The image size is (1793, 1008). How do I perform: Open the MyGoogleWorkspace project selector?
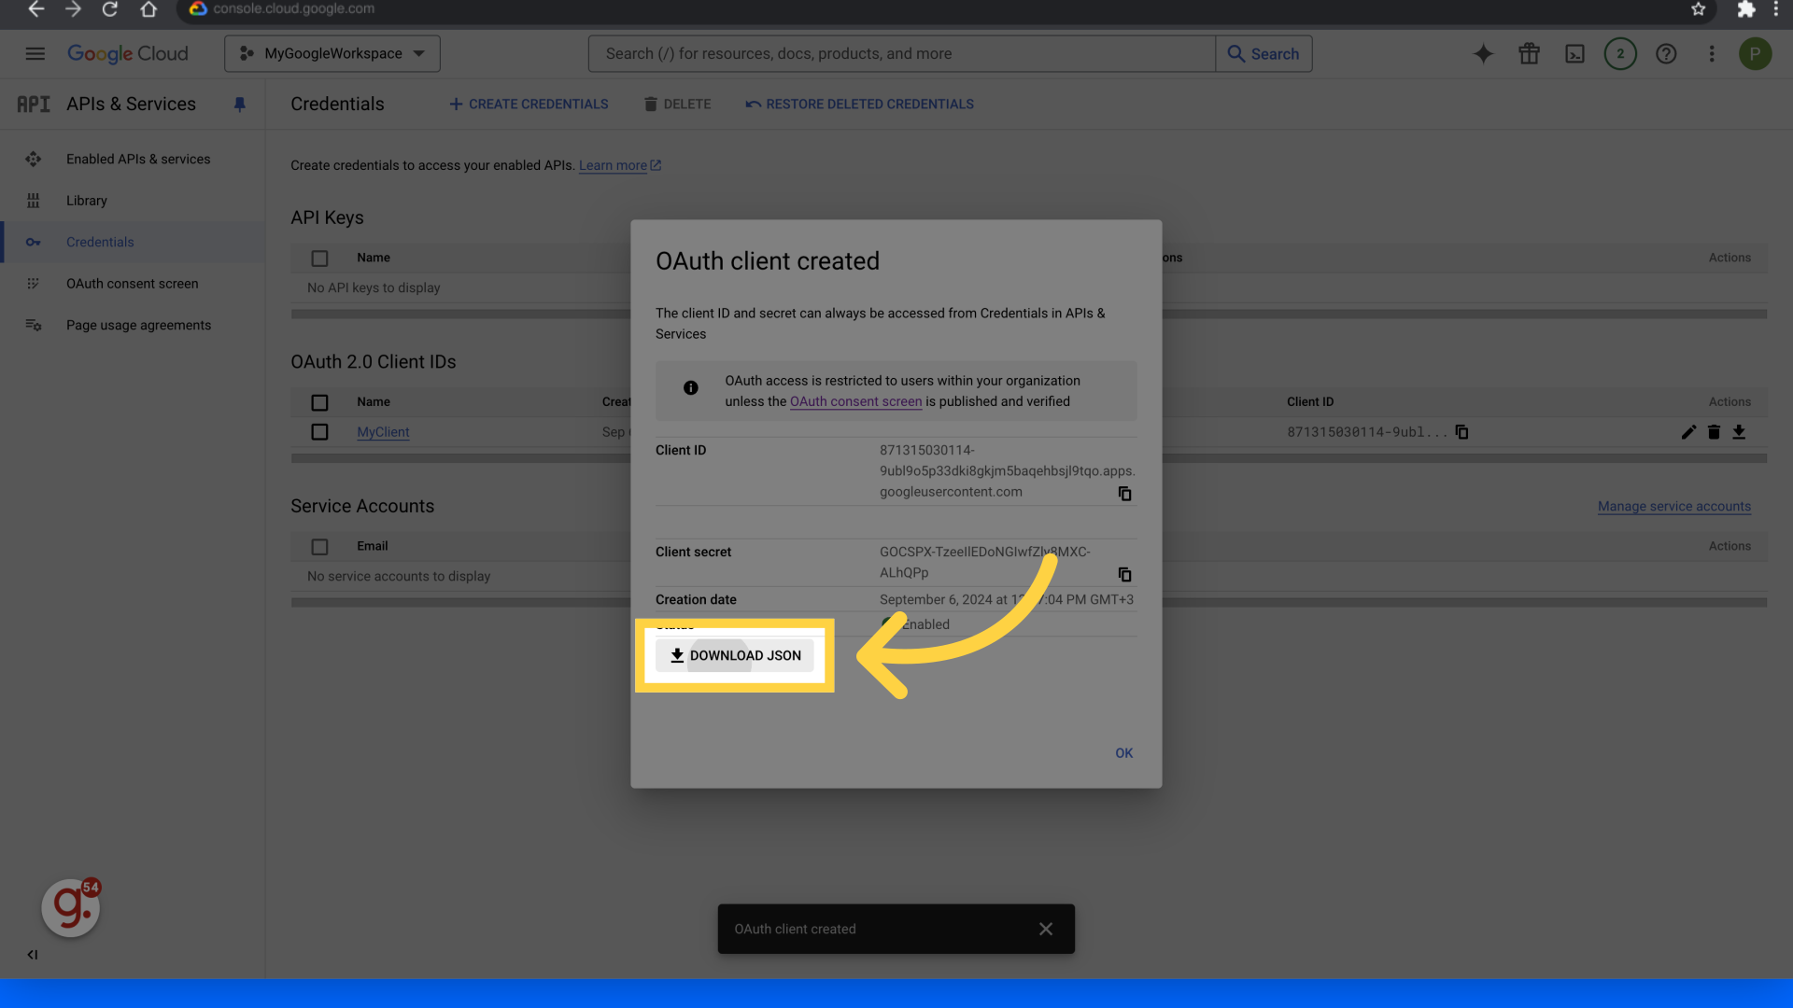click(x=332, y=54)
